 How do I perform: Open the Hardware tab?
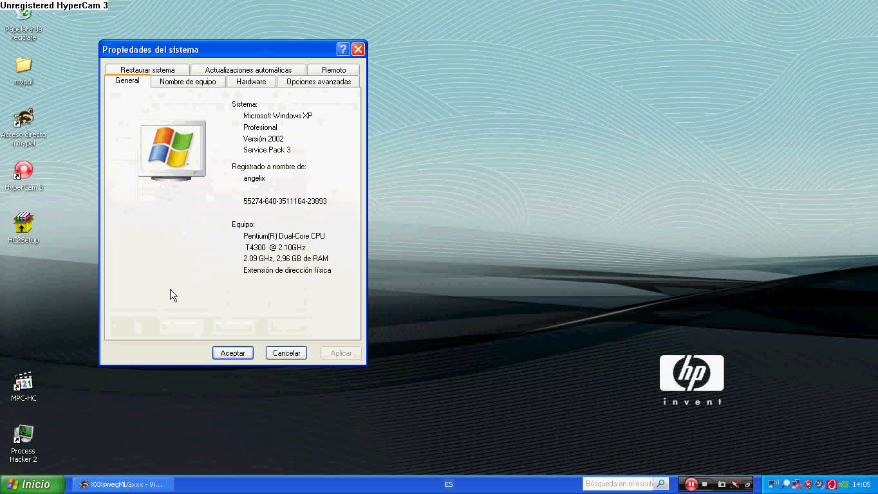(x=251, y=82)
